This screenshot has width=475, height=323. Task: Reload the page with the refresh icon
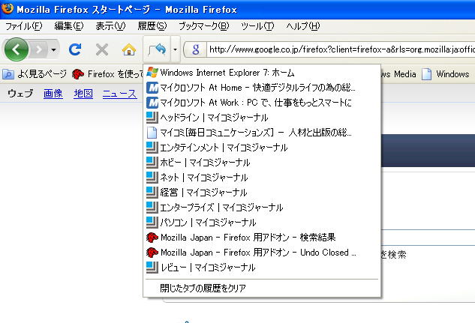pyautogui.click(x=75, y=49)
